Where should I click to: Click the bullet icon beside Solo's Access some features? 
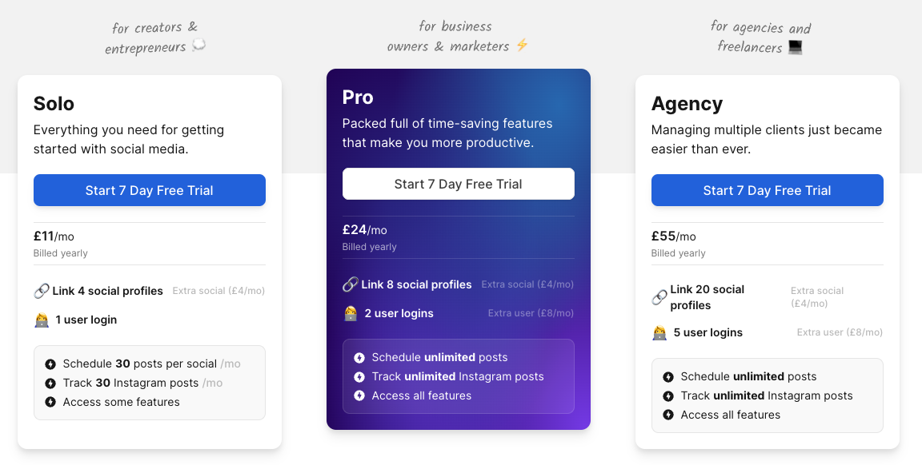point(50,402)
